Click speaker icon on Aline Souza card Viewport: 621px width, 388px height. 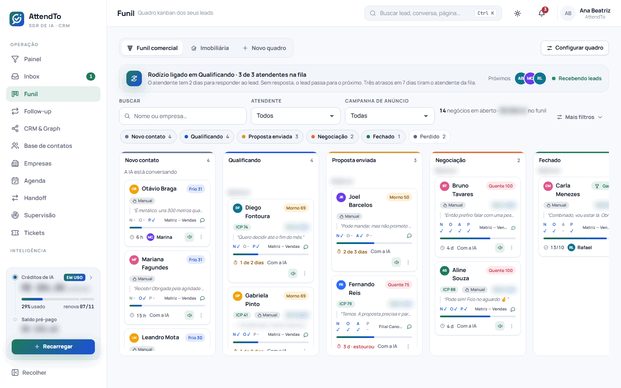pos(500,326)
